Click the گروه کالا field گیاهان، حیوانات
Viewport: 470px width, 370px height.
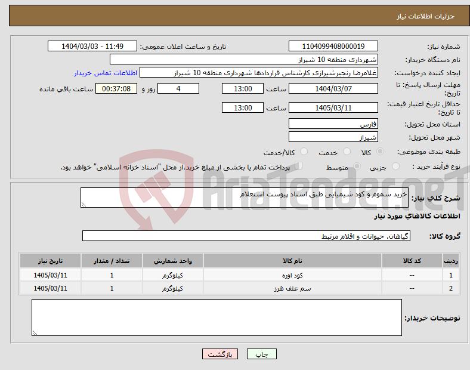click(246, 236)
